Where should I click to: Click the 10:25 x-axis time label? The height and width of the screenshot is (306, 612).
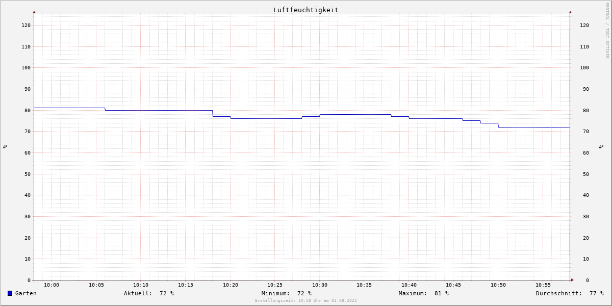pos(275,285)
